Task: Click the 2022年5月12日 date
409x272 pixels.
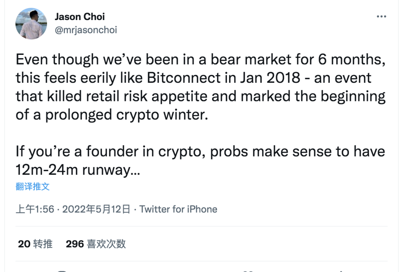Action: (96, 209)
